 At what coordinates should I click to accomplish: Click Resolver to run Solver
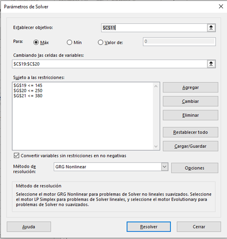149,227
